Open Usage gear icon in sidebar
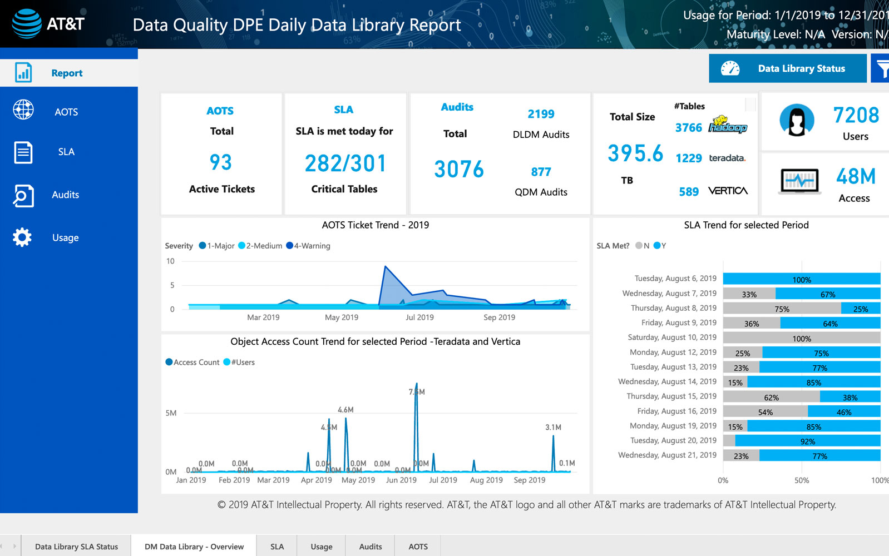889x556 pixels. click(22, 237)
